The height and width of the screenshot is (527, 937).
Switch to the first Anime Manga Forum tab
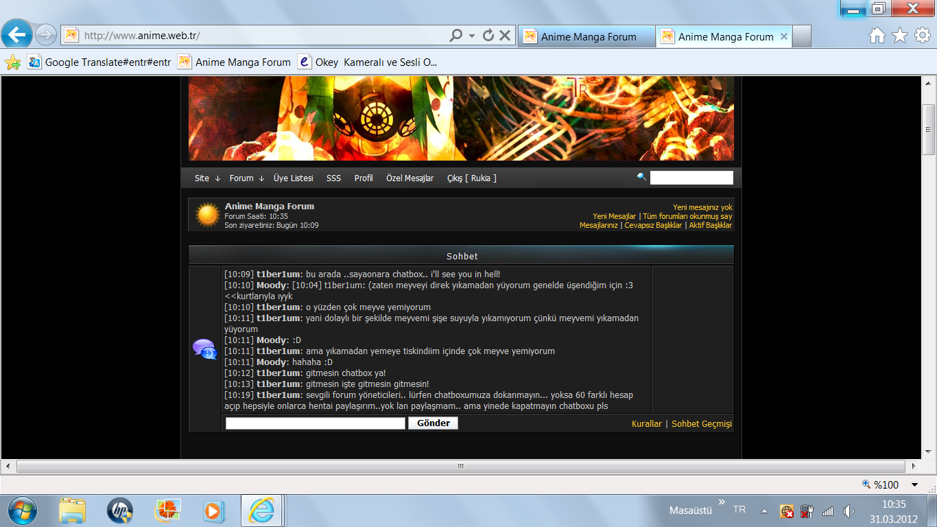coord(586,36)
